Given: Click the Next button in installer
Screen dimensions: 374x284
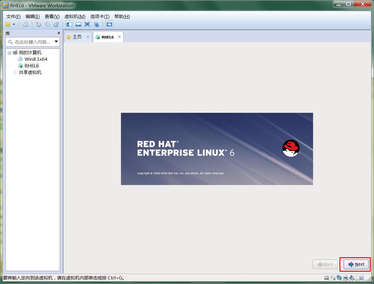Looking at the screenshot, I should (356, 264).
